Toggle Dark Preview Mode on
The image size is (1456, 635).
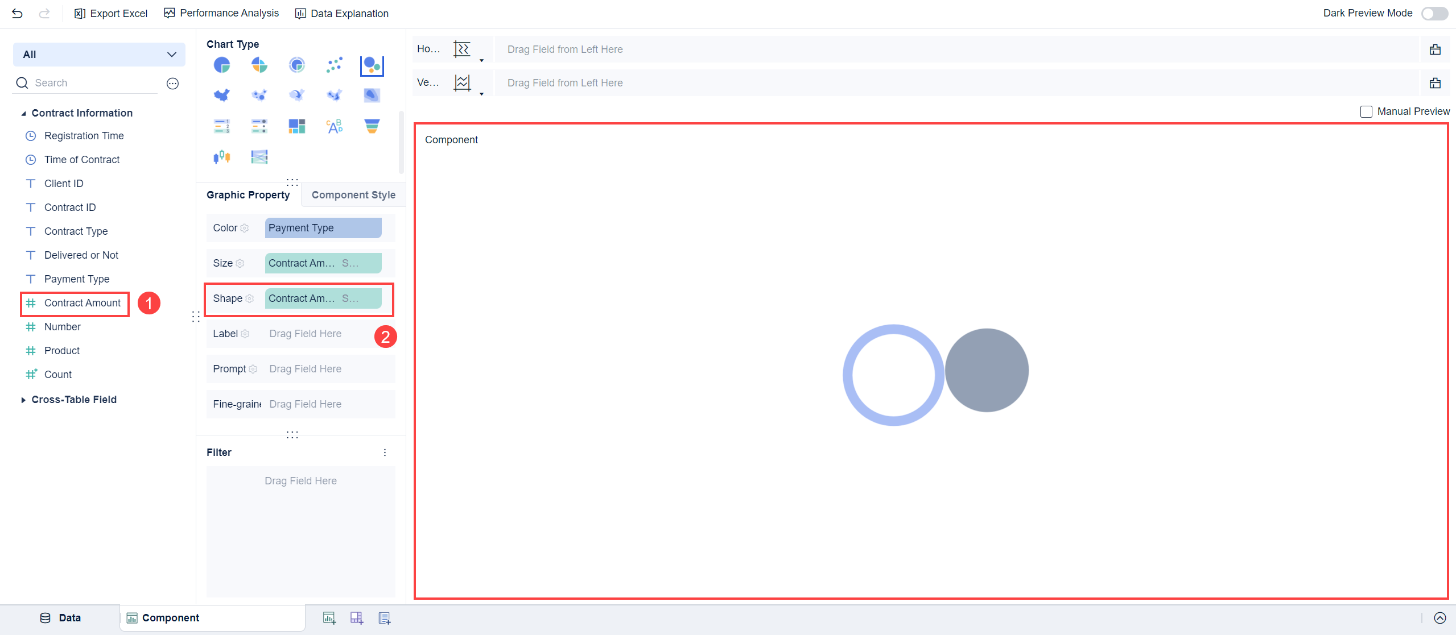pos(1433,13)
